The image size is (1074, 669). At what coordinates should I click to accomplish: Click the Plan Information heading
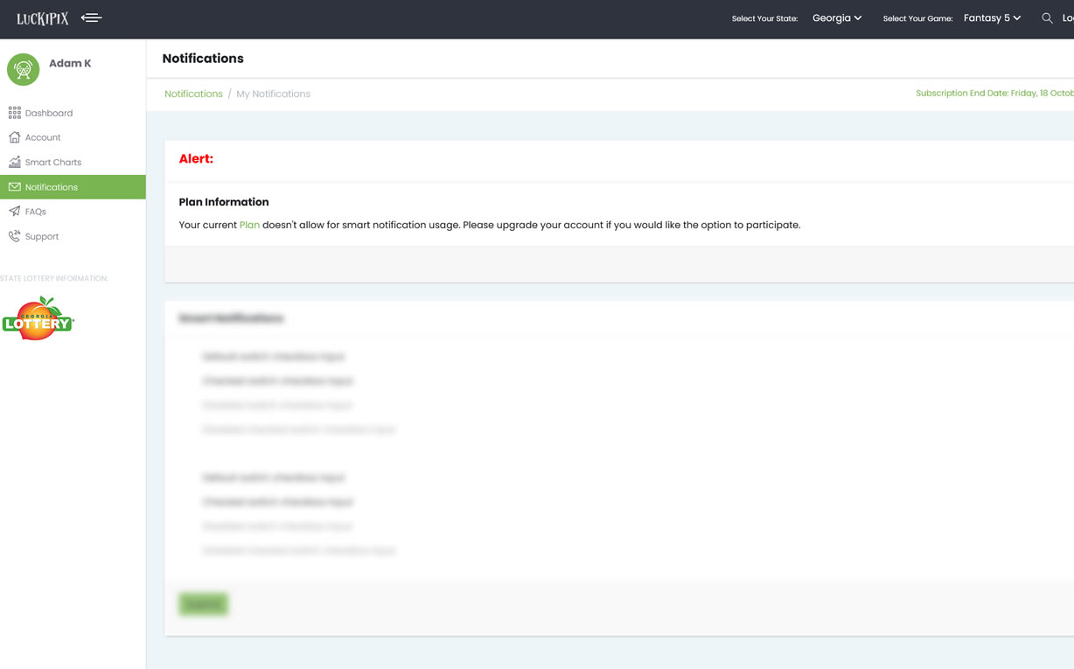coord(224,202)
